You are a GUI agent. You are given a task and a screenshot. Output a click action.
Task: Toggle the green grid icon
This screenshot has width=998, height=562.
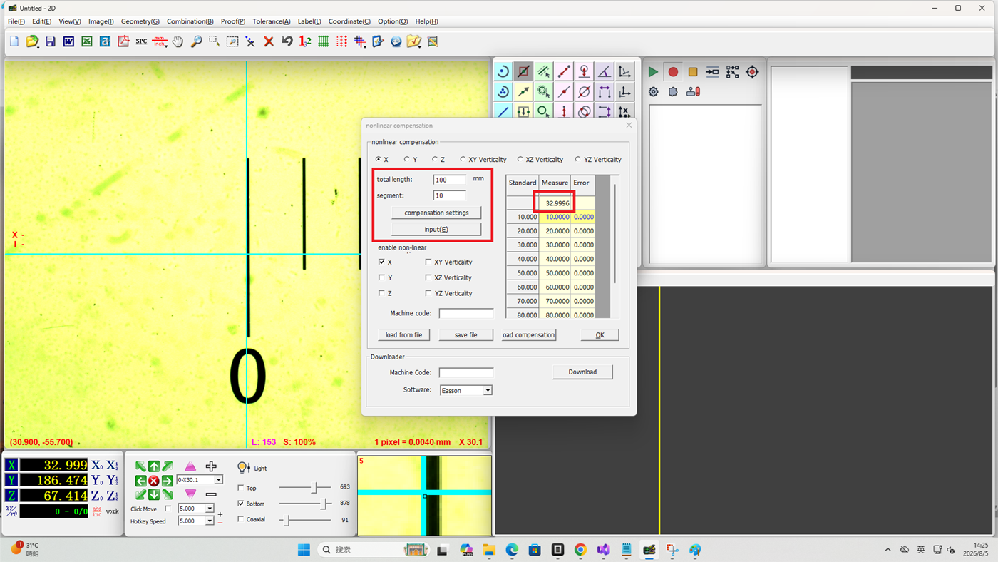[x=323, y=41]
